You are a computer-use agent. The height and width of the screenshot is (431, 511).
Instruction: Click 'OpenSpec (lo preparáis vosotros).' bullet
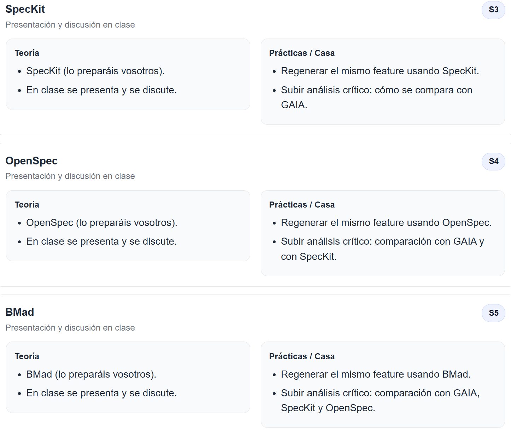tap(102, 223)
